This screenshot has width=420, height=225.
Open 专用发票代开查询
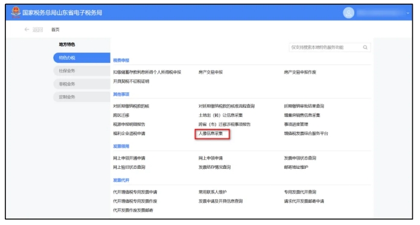[x=300, y=192]
